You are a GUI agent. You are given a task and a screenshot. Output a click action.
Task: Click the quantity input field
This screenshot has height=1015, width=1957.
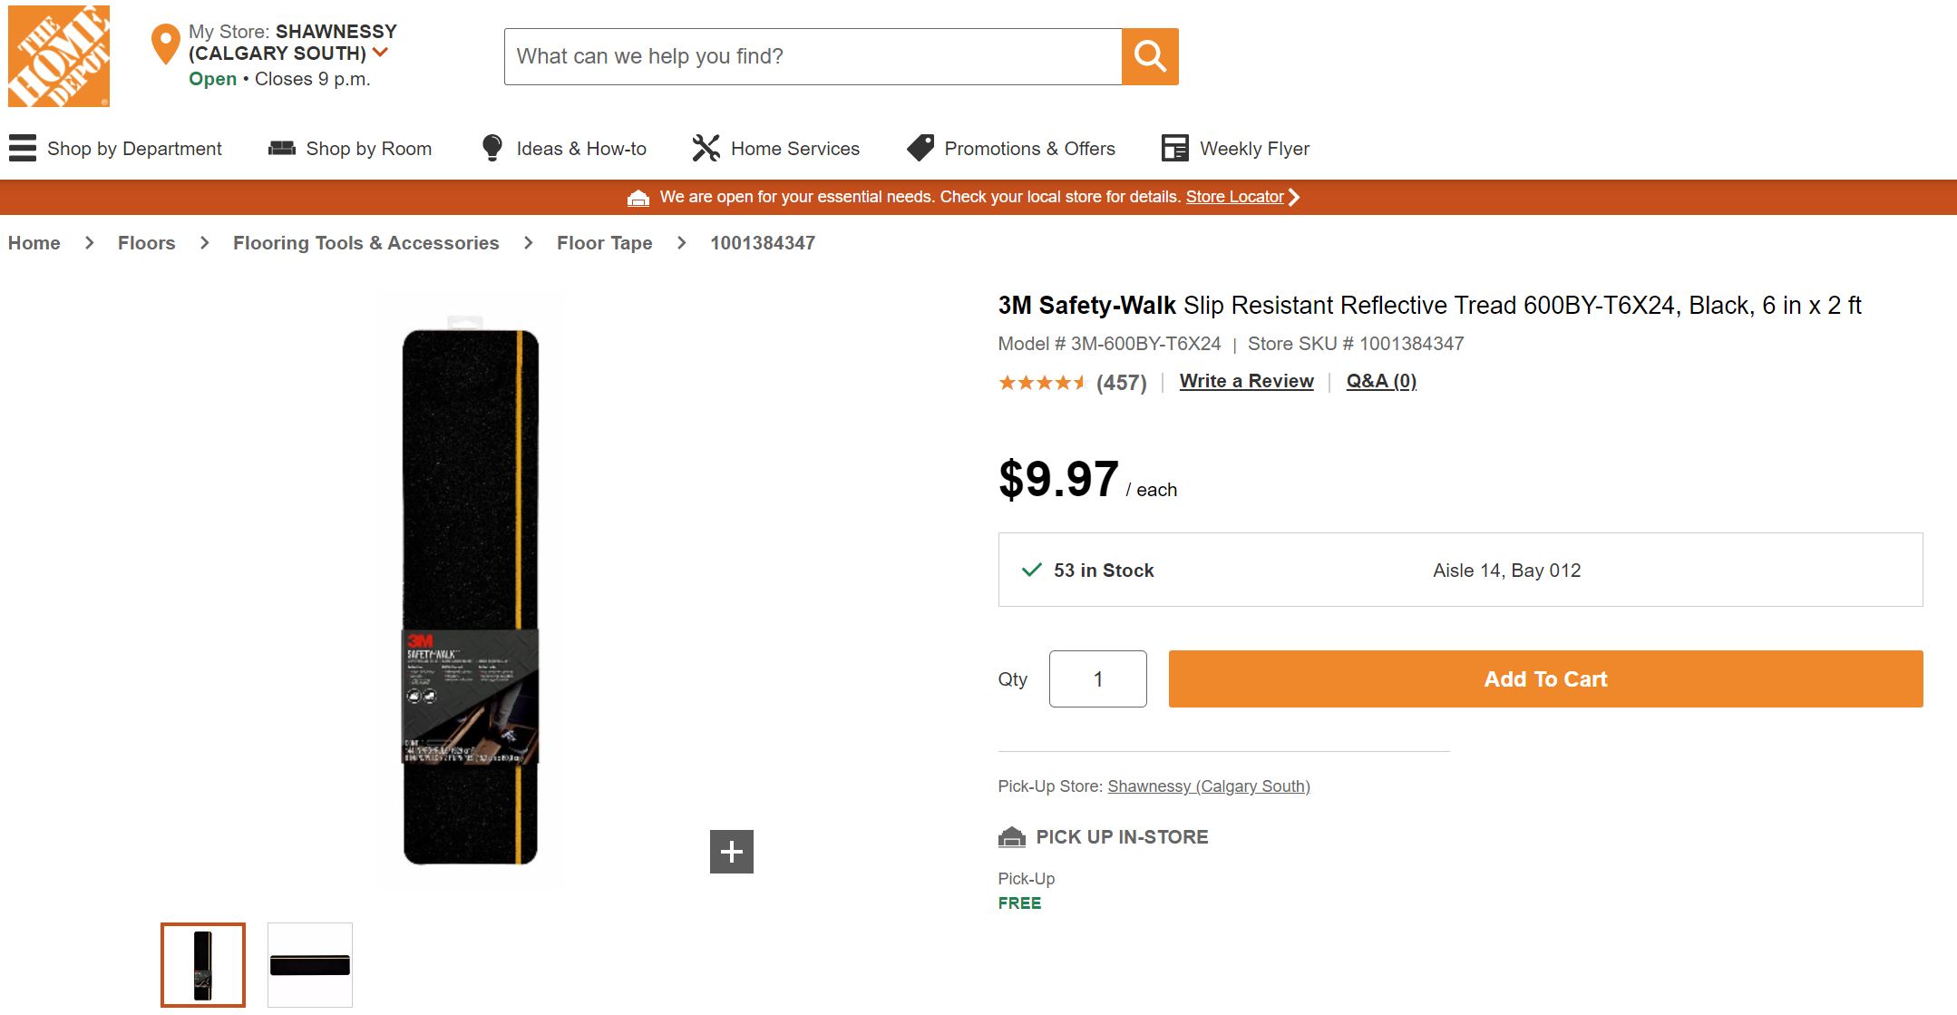(1097, 678)
